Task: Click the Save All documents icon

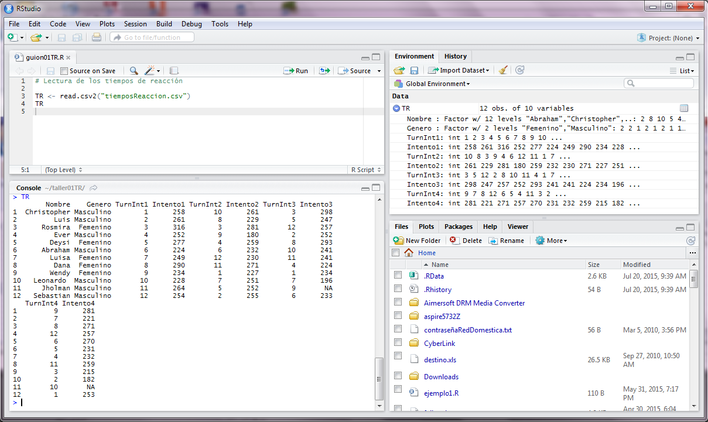Action: 77,37
